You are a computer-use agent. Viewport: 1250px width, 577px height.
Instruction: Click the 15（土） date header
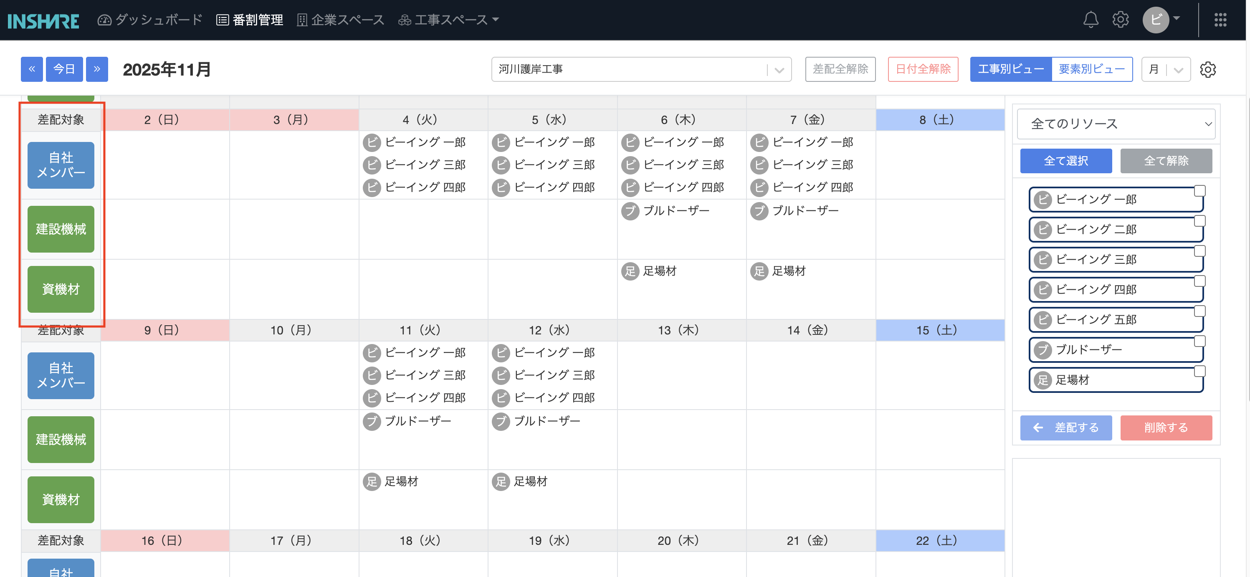pyautogui.click(x=940, y=331)
